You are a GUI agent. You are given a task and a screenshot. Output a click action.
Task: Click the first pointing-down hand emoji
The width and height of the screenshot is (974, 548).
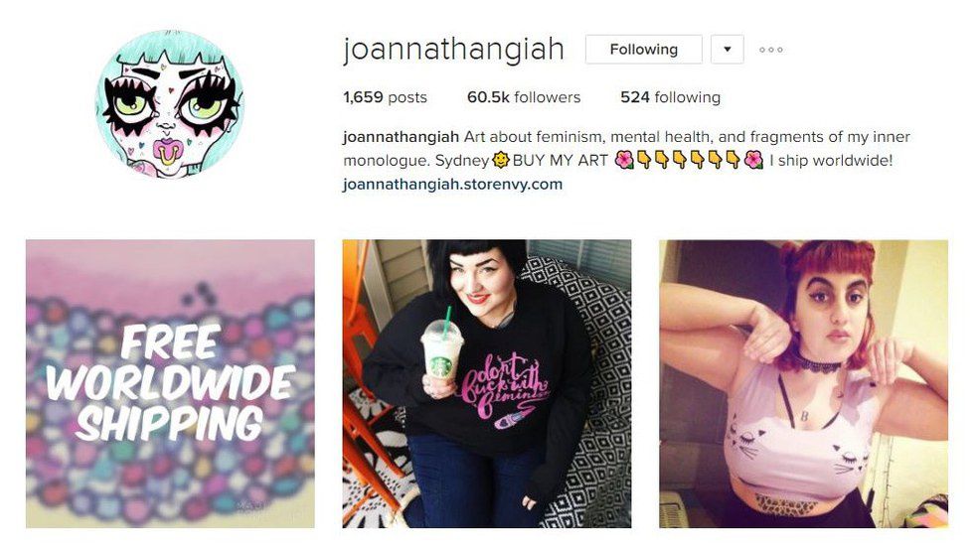pos(644,160)
